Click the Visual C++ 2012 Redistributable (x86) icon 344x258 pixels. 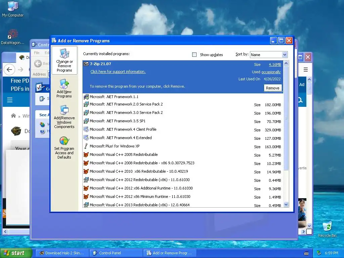click(x=86, y=180)
